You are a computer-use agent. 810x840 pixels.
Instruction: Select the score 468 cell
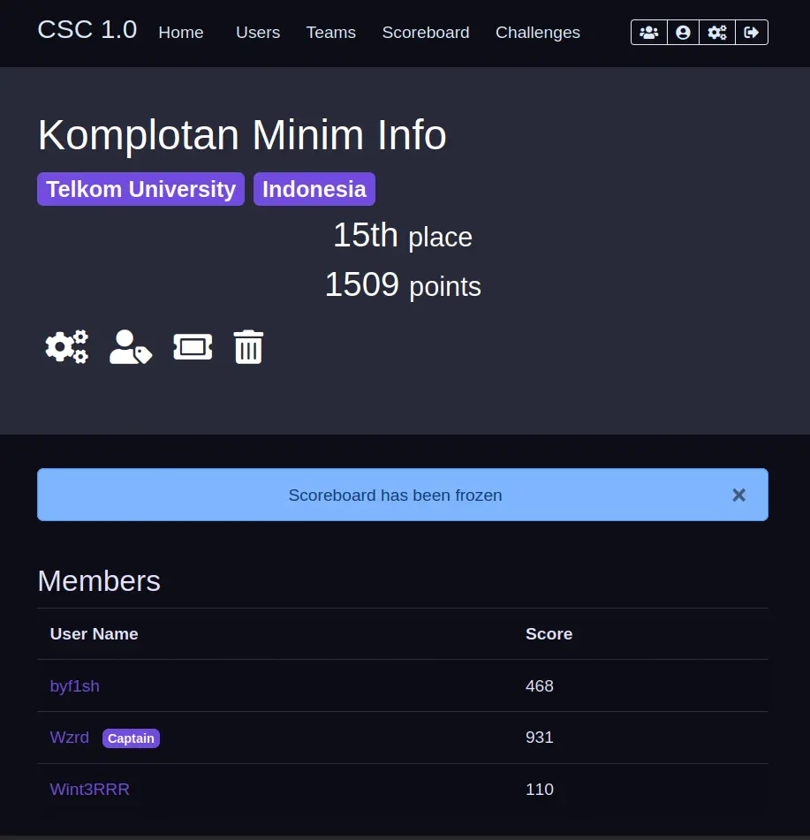pos(540,686)
